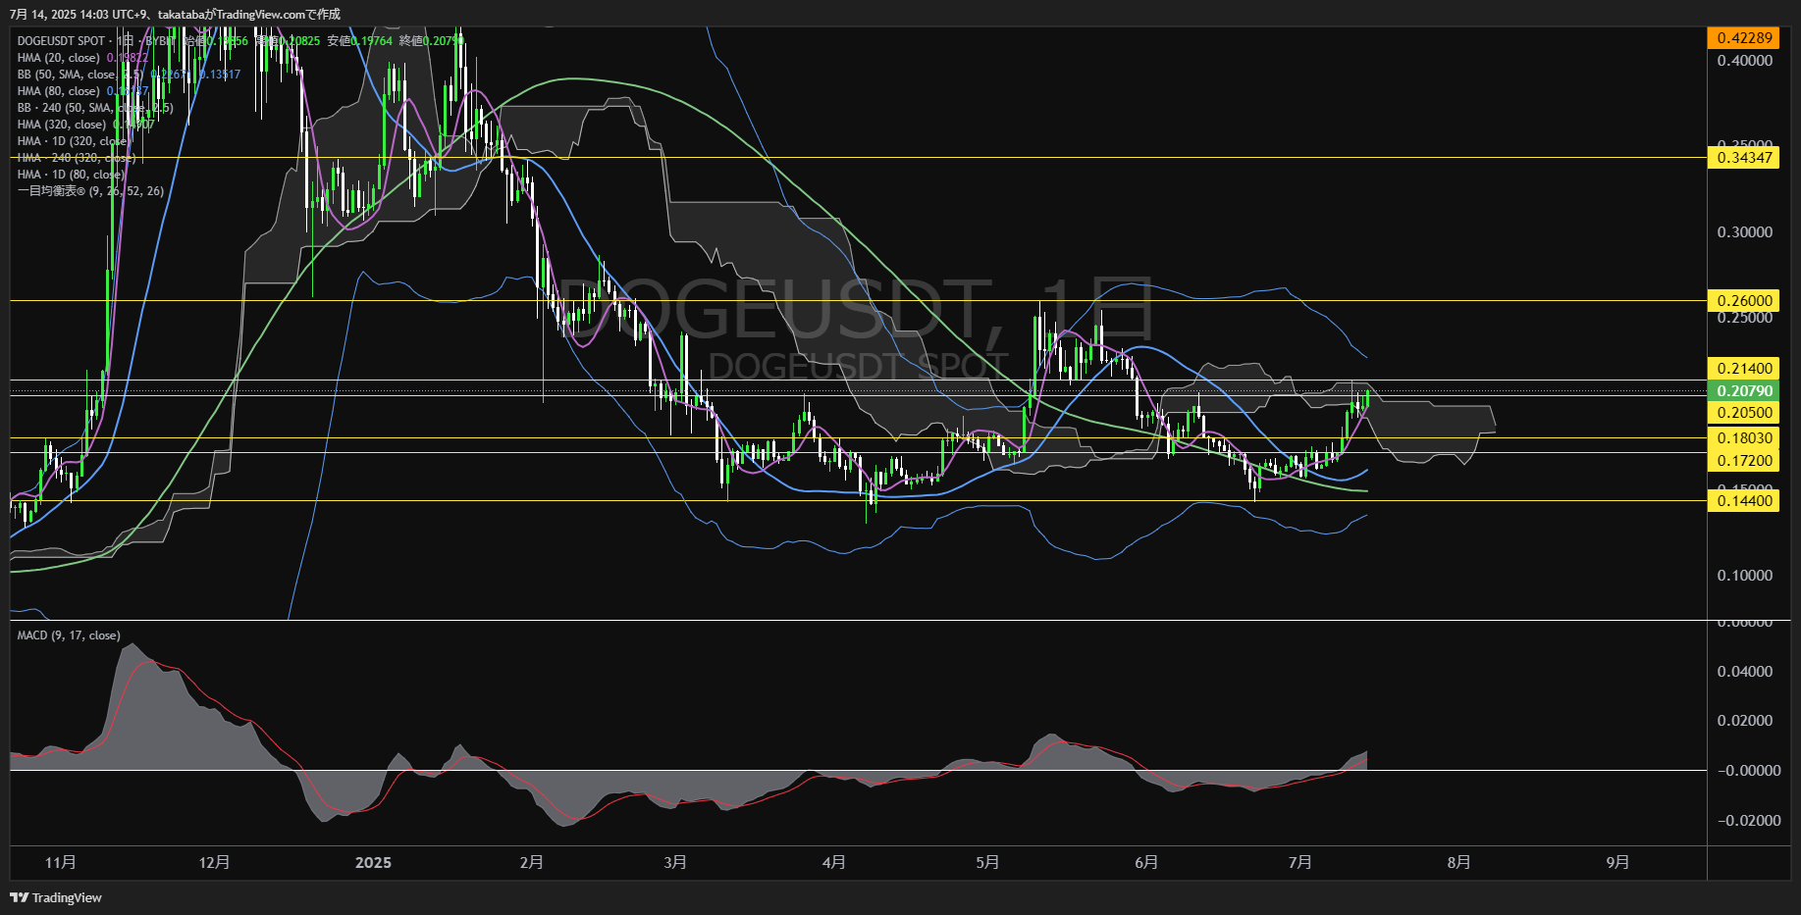Click the header text with date and takataba
This screenshot has width=1801, height=915.
coord(176,15)
